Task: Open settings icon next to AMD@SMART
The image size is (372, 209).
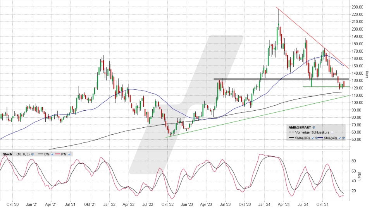Action: (x=314, y=127)
